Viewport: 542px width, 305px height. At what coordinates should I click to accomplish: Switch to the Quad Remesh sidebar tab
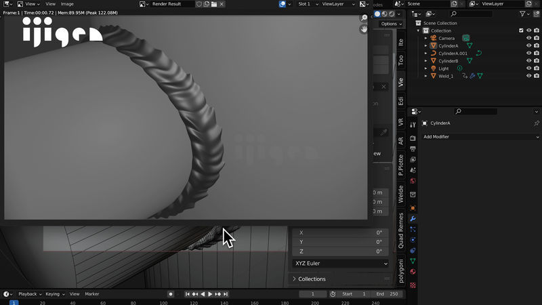400,230
